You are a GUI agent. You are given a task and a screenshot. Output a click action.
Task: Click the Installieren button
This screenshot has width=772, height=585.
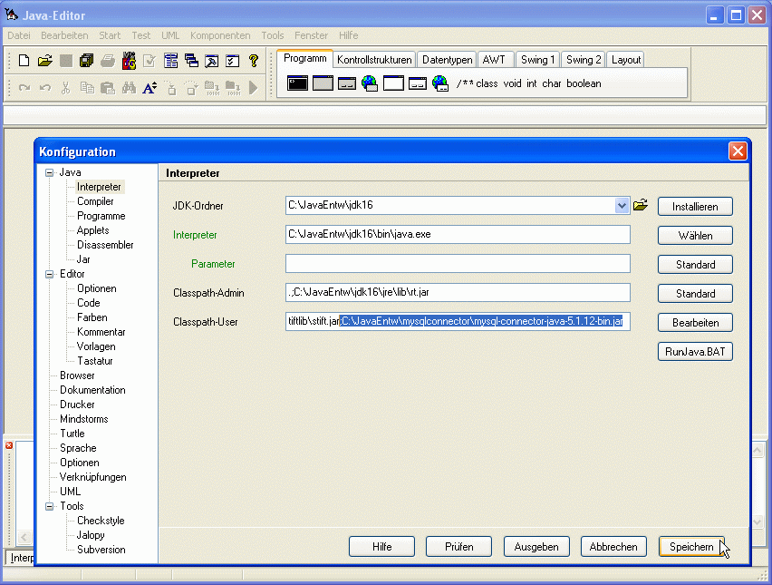(x=695, y=207)
